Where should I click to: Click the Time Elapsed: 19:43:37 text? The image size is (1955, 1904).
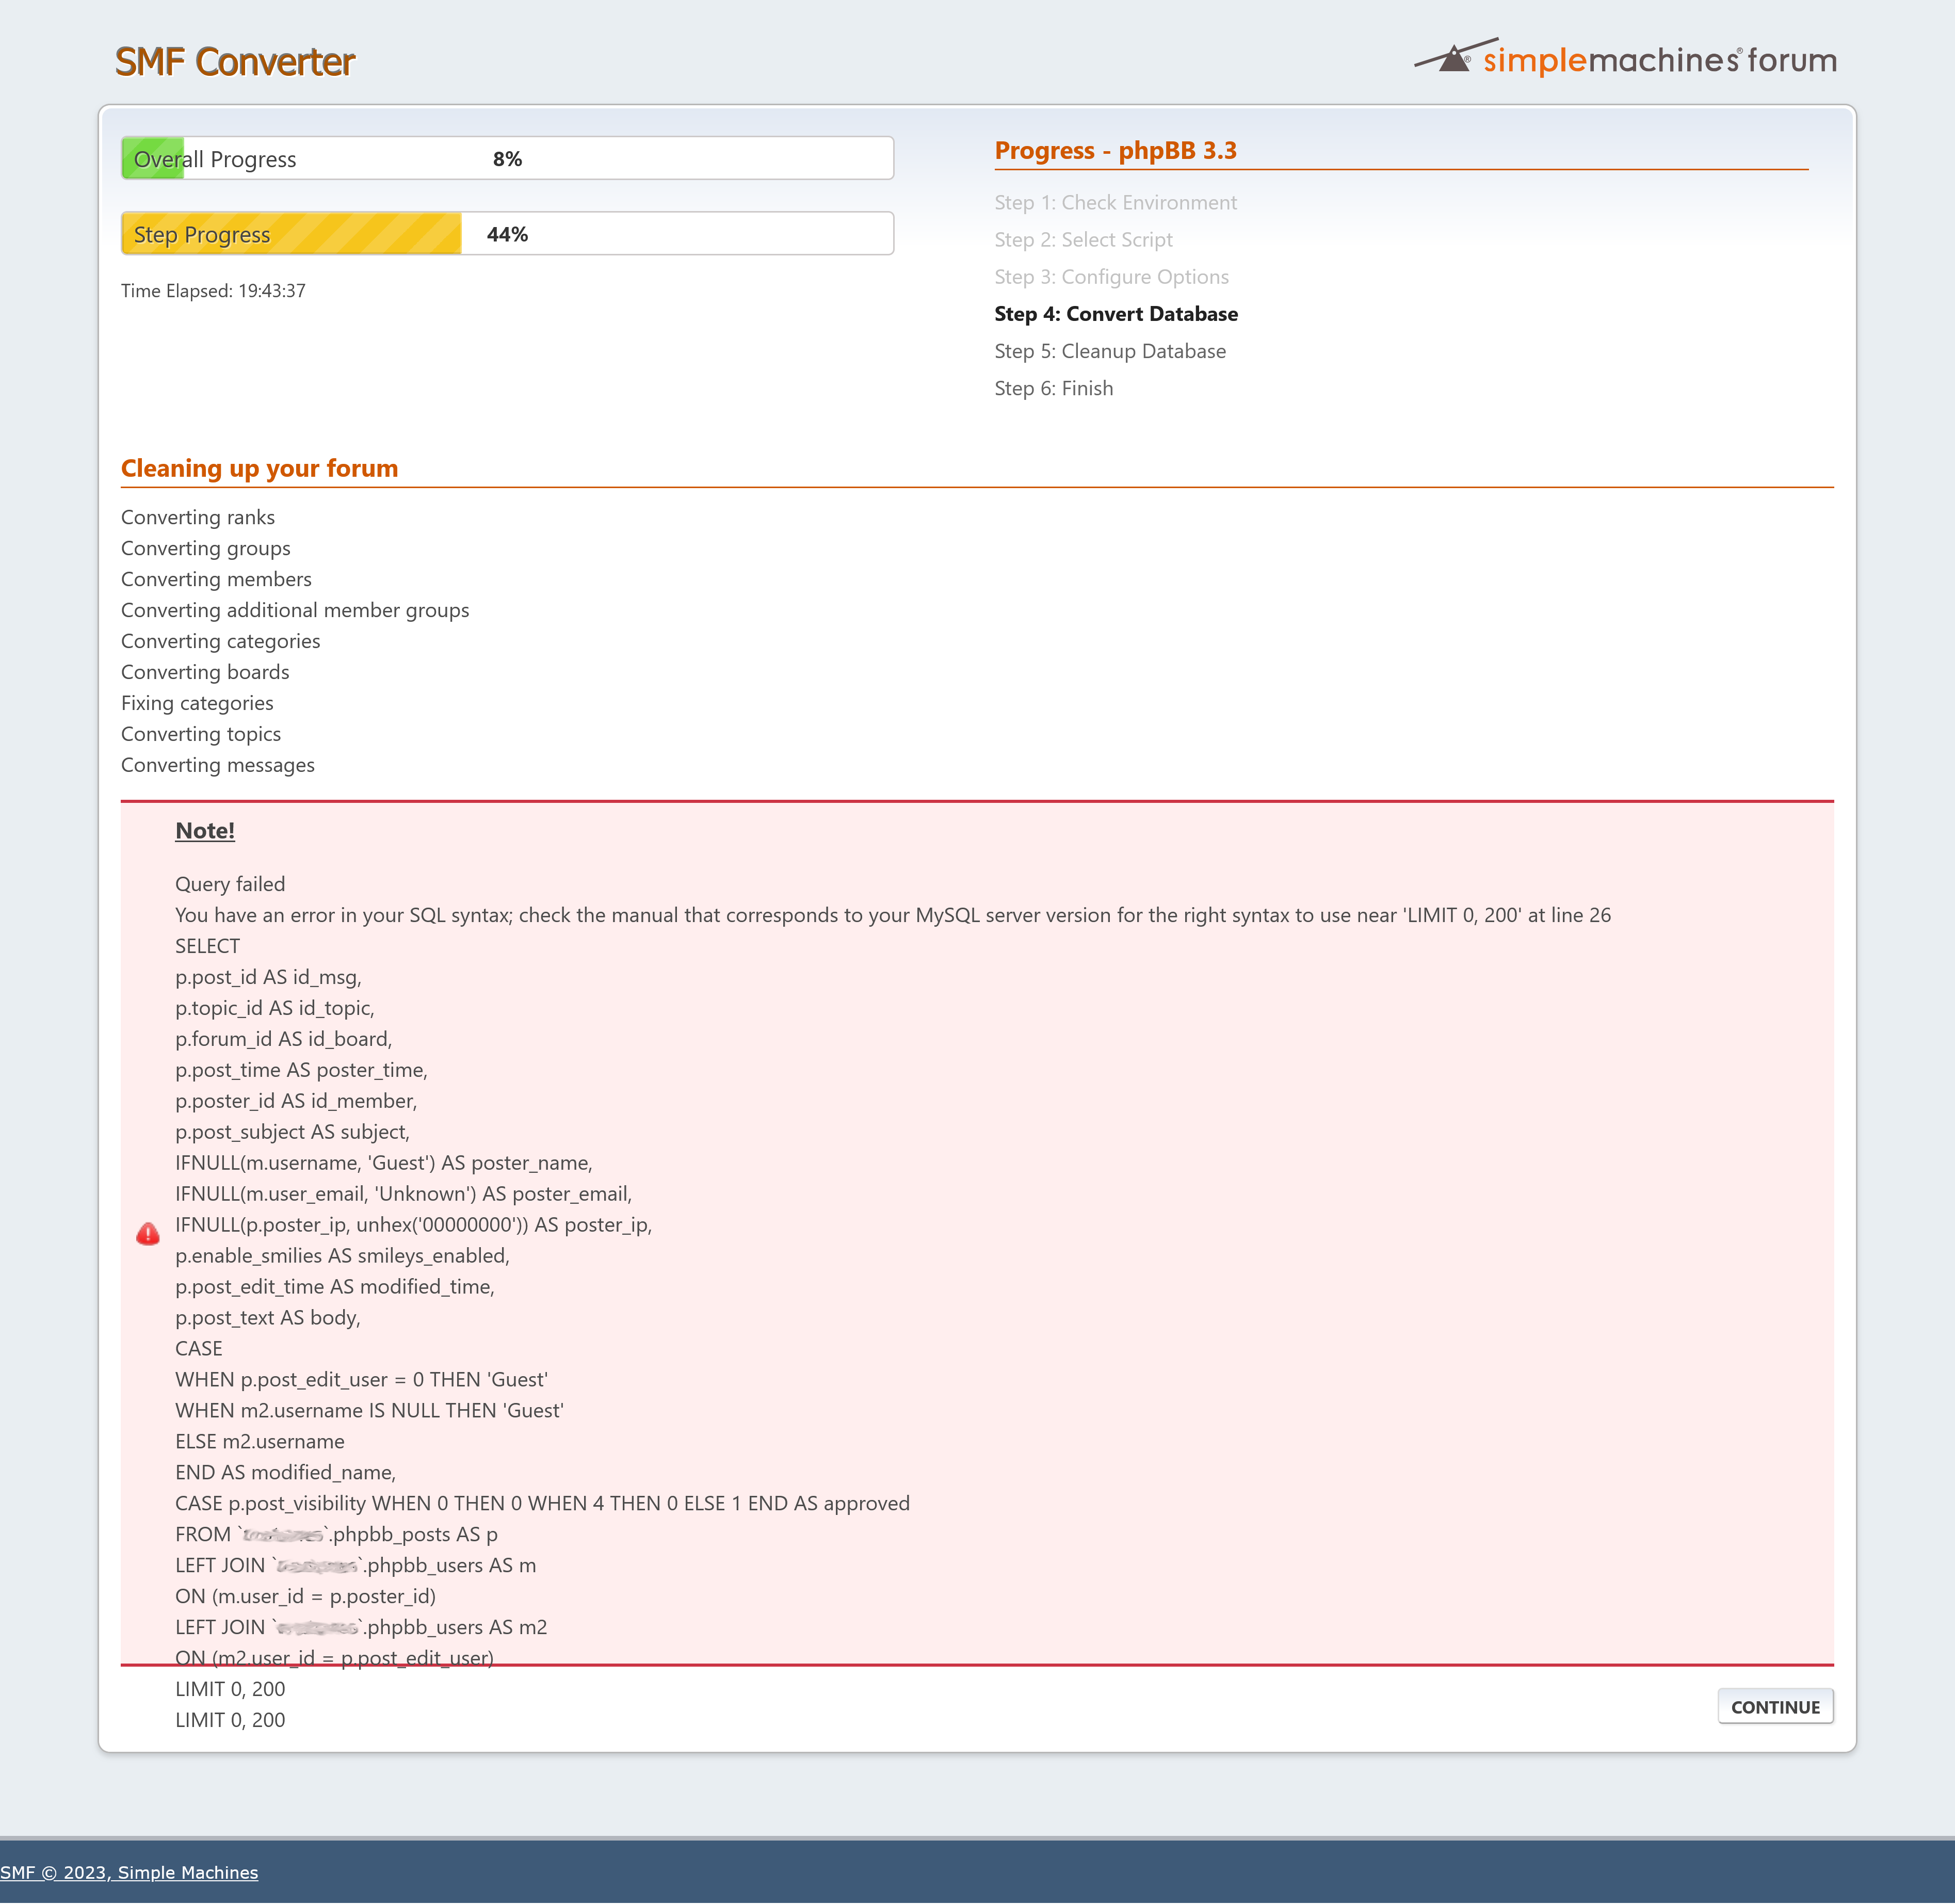(x=213, y=291)
